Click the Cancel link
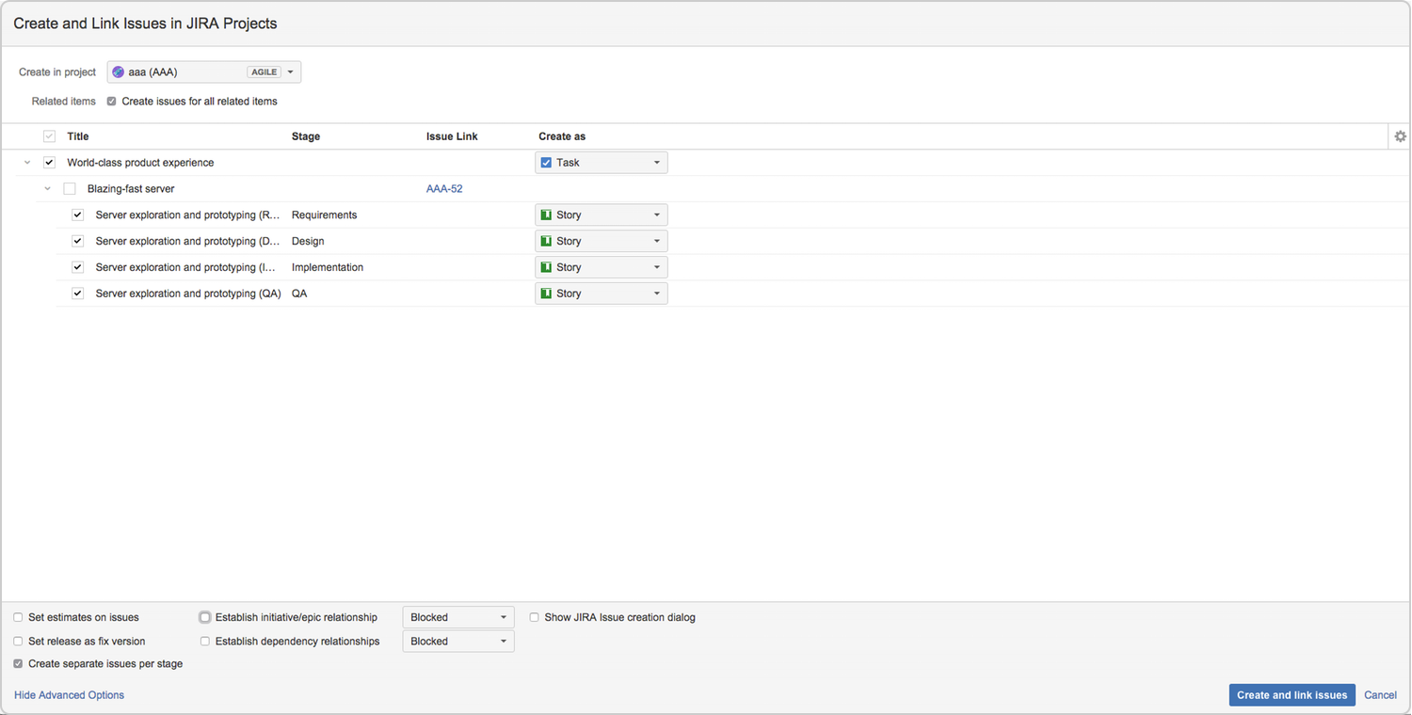1412x715 pixels. tap(1380, 695)
